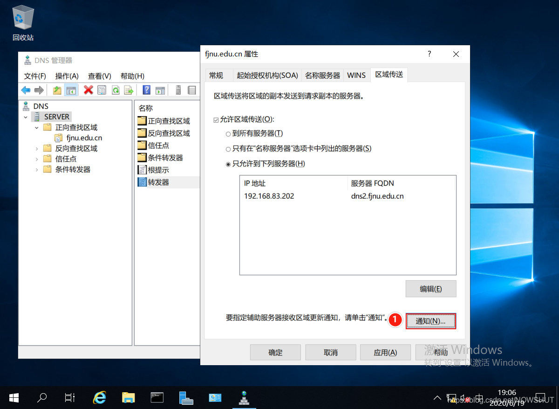Toggle the Show/Hide Console Tree toolbar icon
This screenshot has height=409, width=559.
[x=71, y=90]
